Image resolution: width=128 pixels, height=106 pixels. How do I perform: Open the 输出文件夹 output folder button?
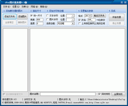coord(99,16)
